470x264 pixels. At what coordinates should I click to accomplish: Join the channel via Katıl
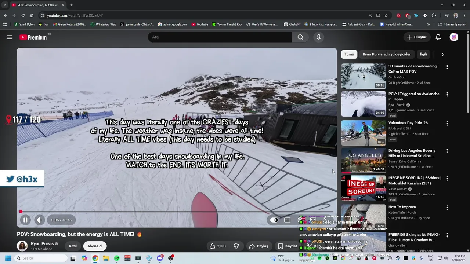pyautogui.click(x=73, y=246)
